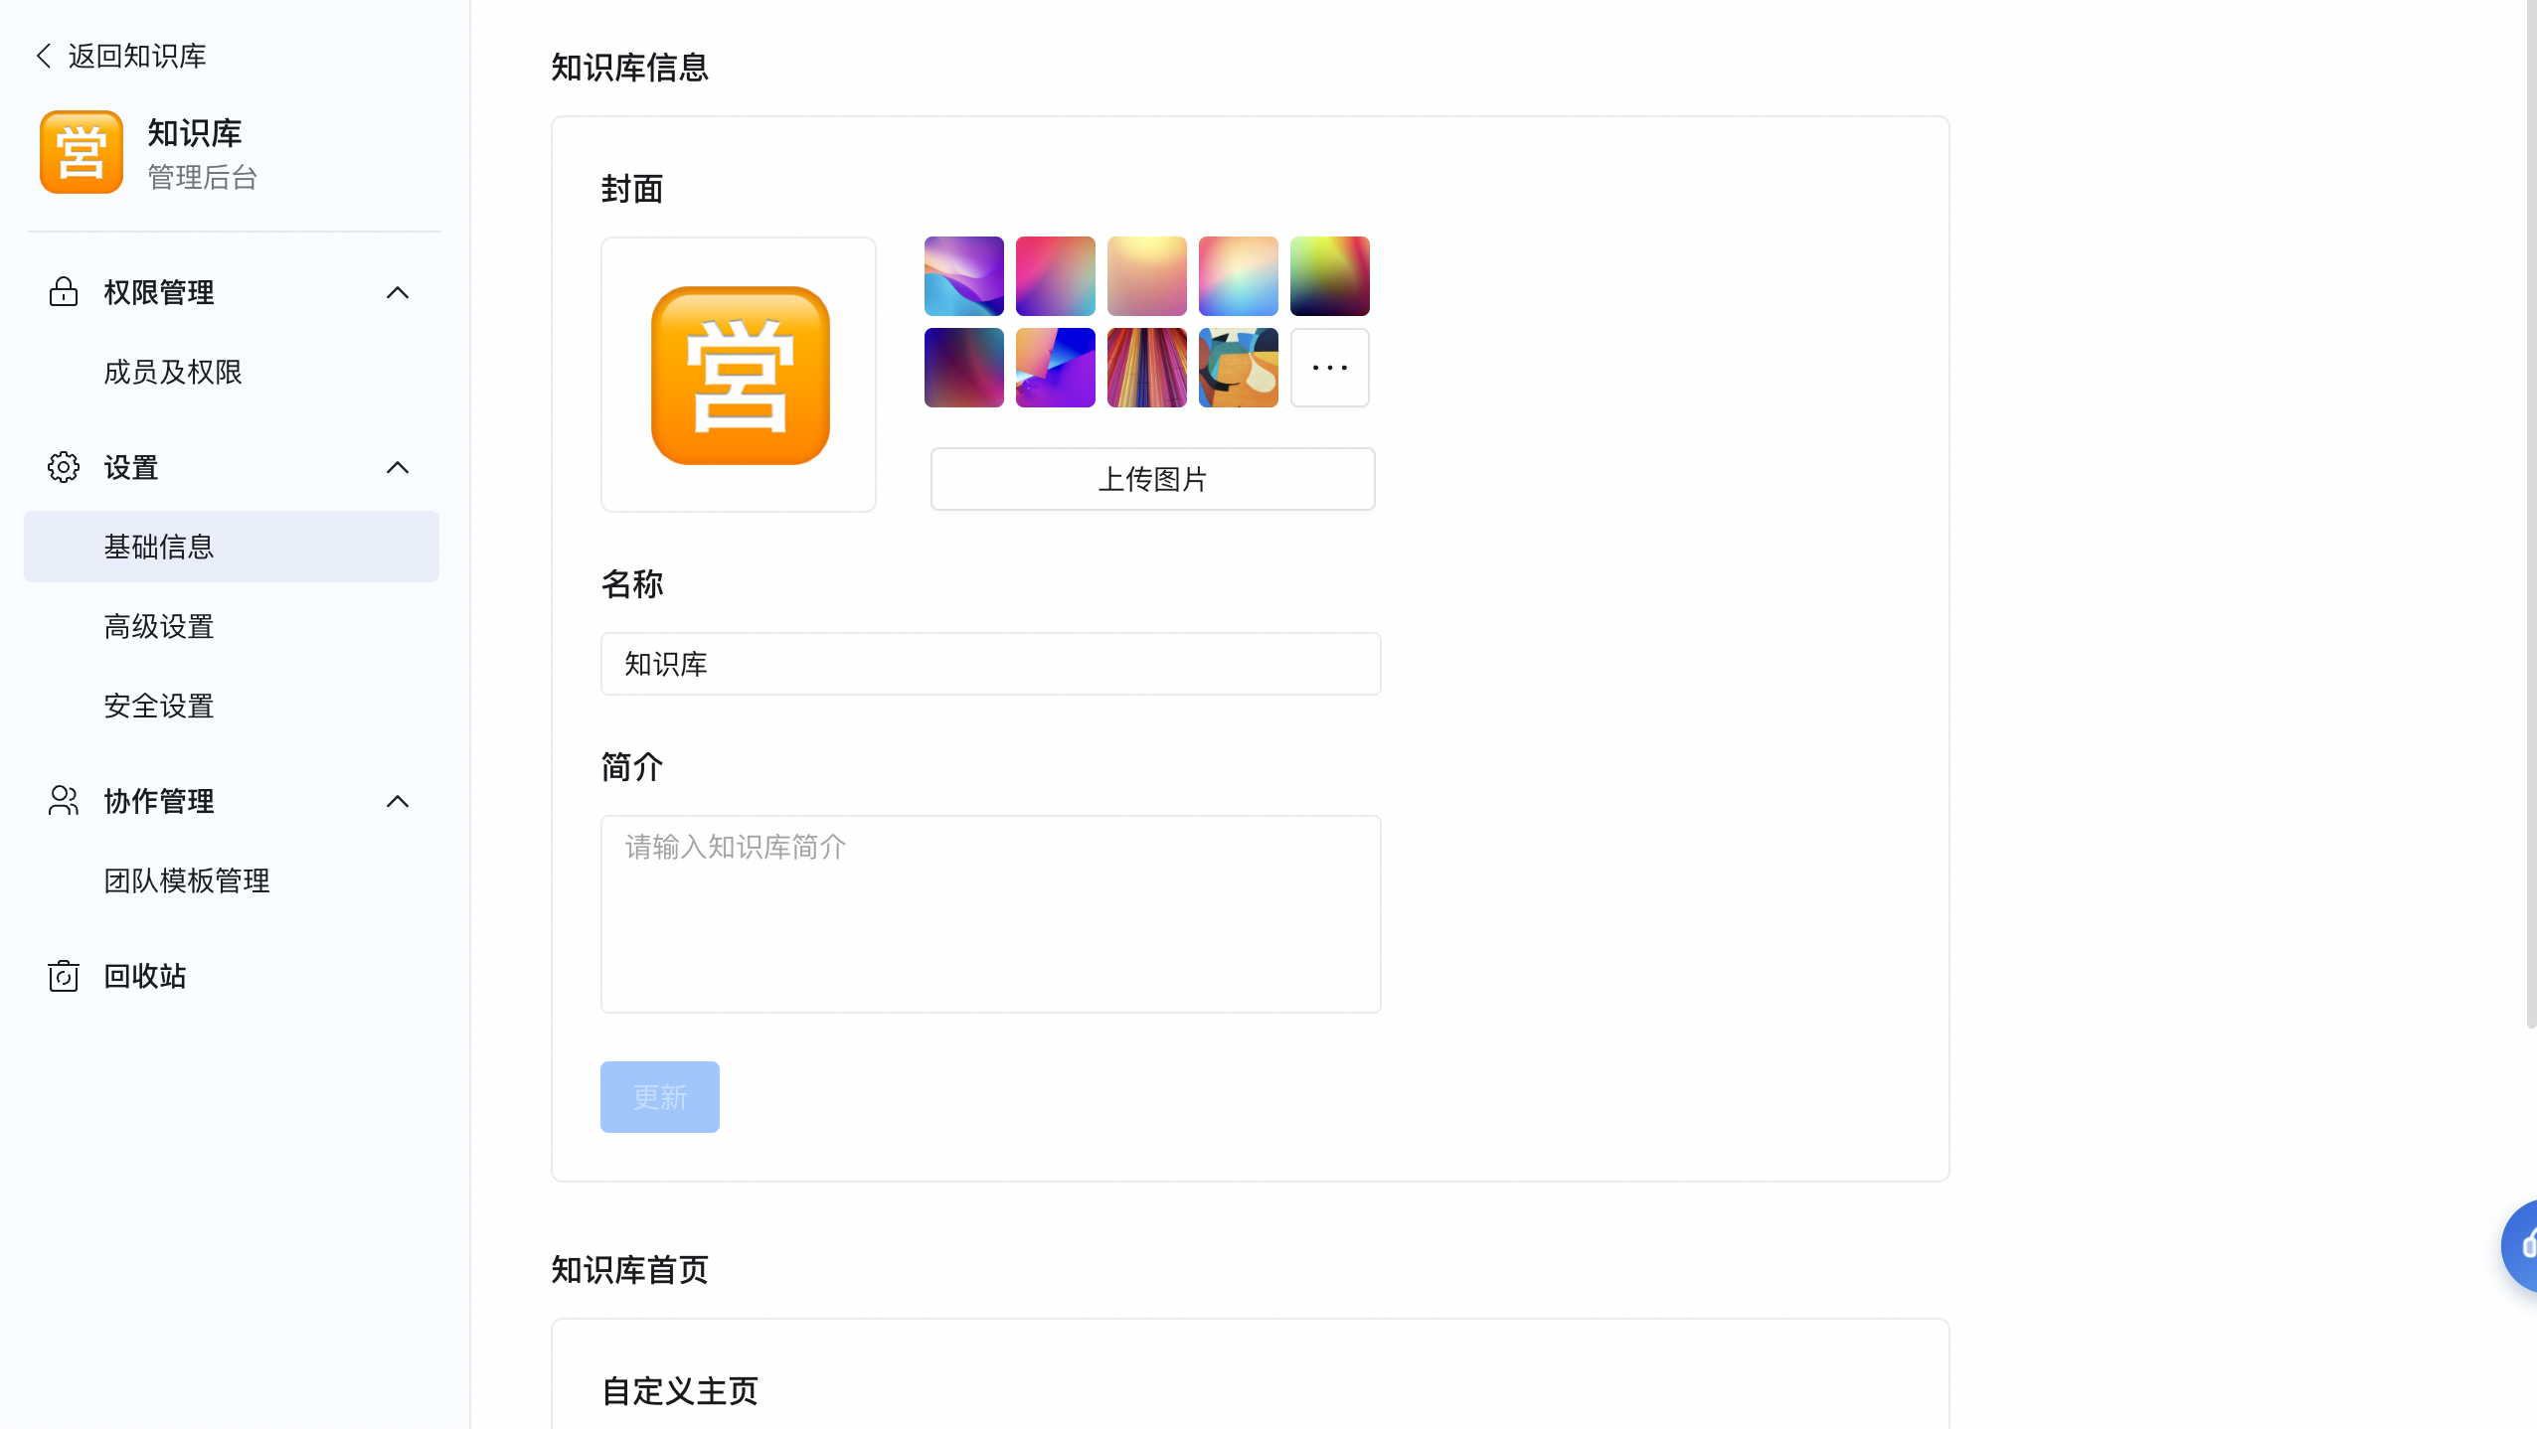The width and height of the screenshot is (2537, 1429).
Task: Click the 返回知识库 link
Action: tap(137, 56)
